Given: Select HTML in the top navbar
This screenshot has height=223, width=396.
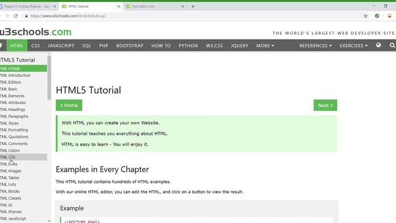Looking at the screenshot, I should pos(17,45).
